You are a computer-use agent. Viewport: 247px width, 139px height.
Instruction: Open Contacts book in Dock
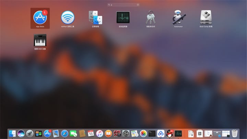pos(82,134)
